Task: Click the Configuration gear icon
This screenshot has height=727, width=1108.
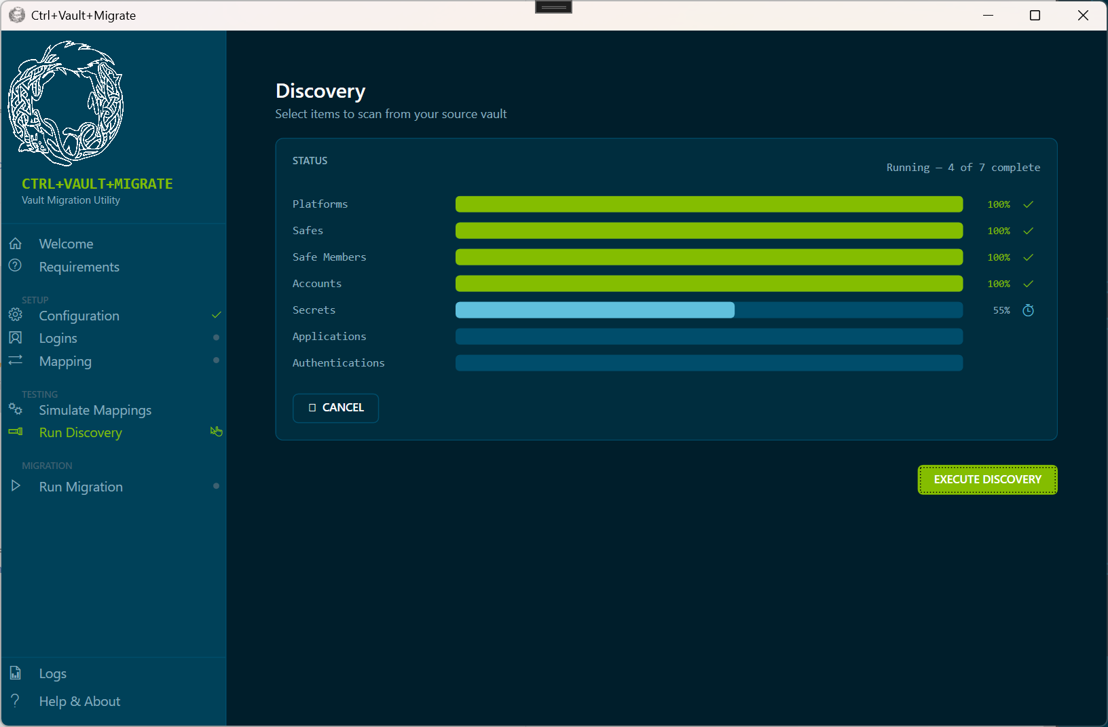Action: click(16, 314)
